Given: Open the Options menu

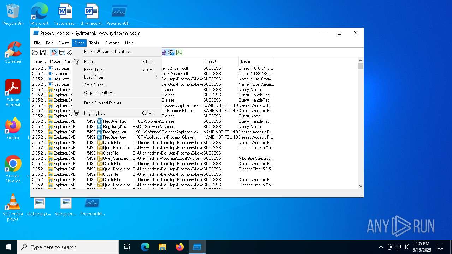Looking at the screenshot, I should pos(112,43).
